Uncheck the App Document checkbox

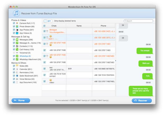click(14, 82)
